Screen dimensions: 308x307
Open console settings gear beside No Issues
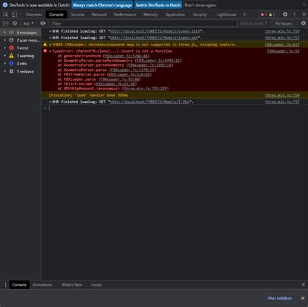pos(303,23)
